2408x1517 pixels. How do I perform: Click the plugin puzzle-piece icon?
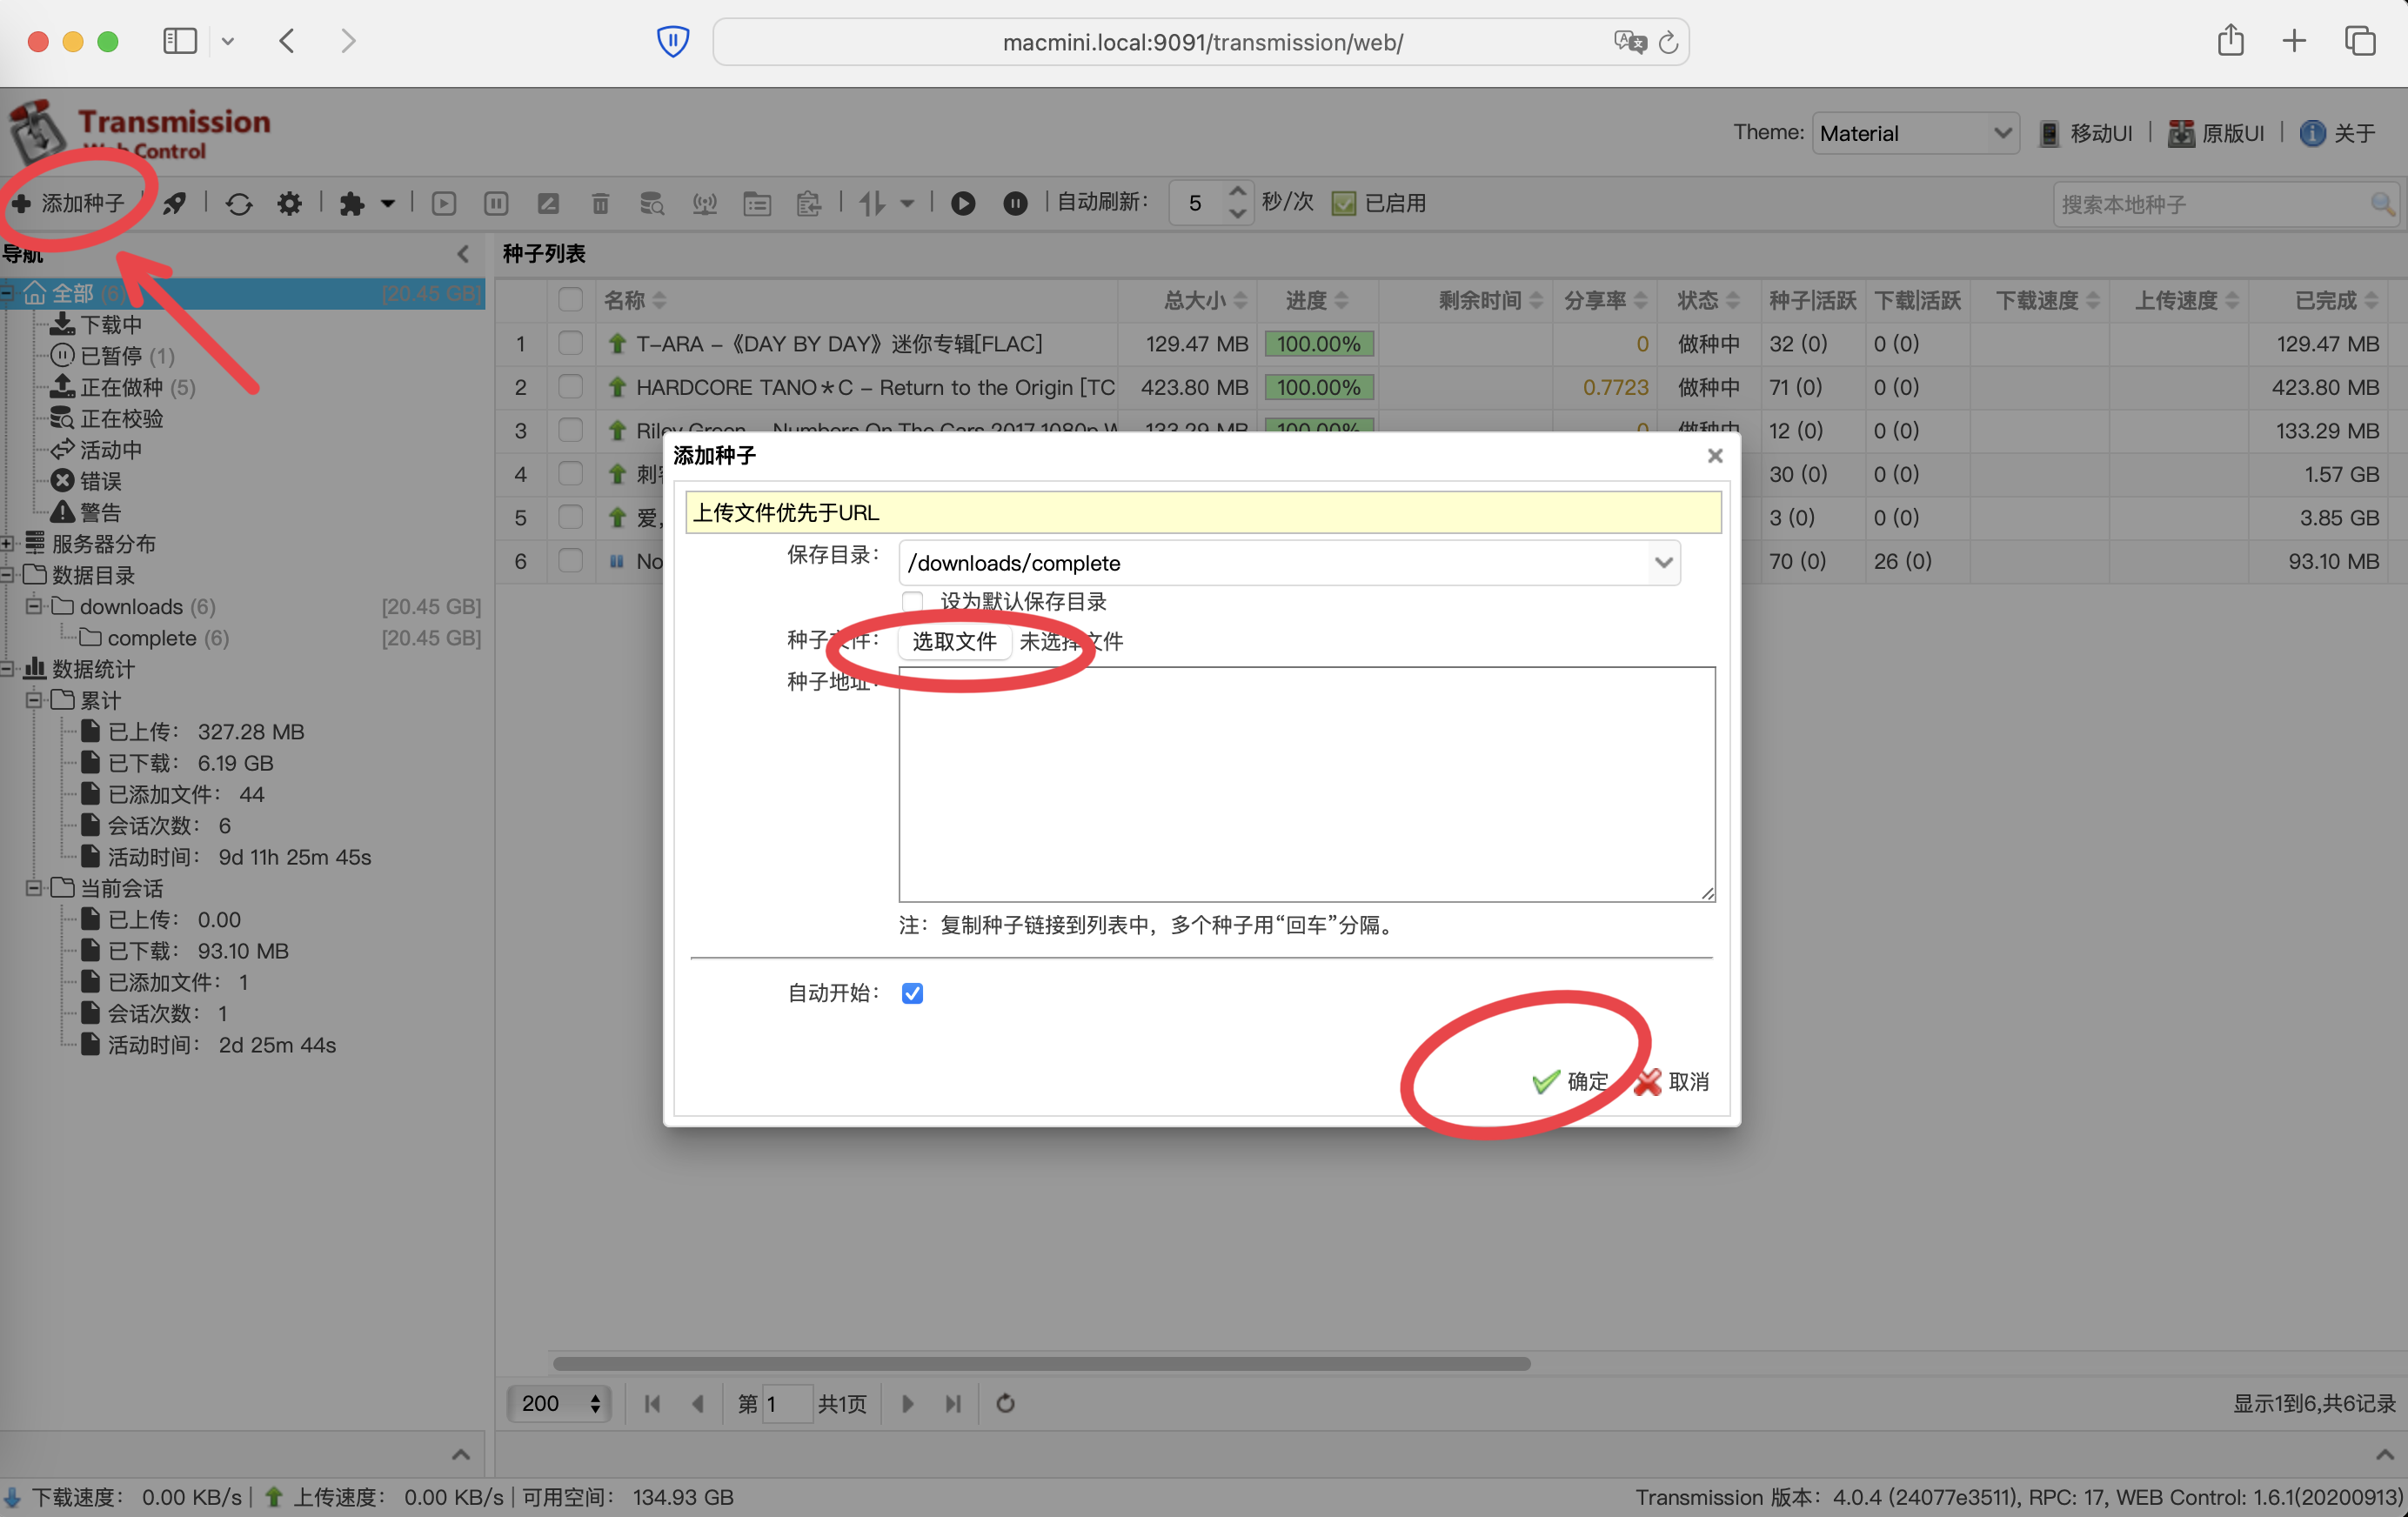(351, 204)
